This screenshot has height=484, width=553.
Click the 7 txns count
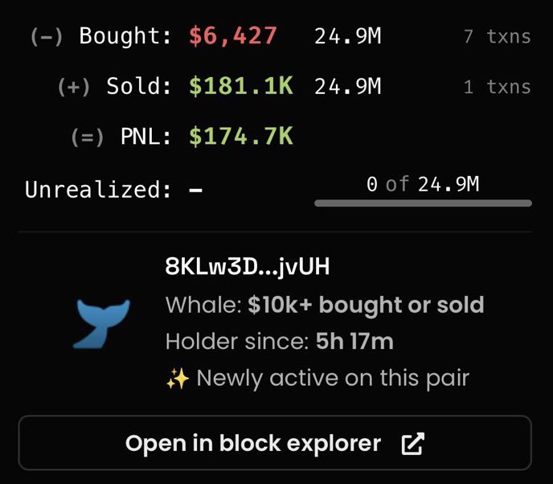[497, 37]
